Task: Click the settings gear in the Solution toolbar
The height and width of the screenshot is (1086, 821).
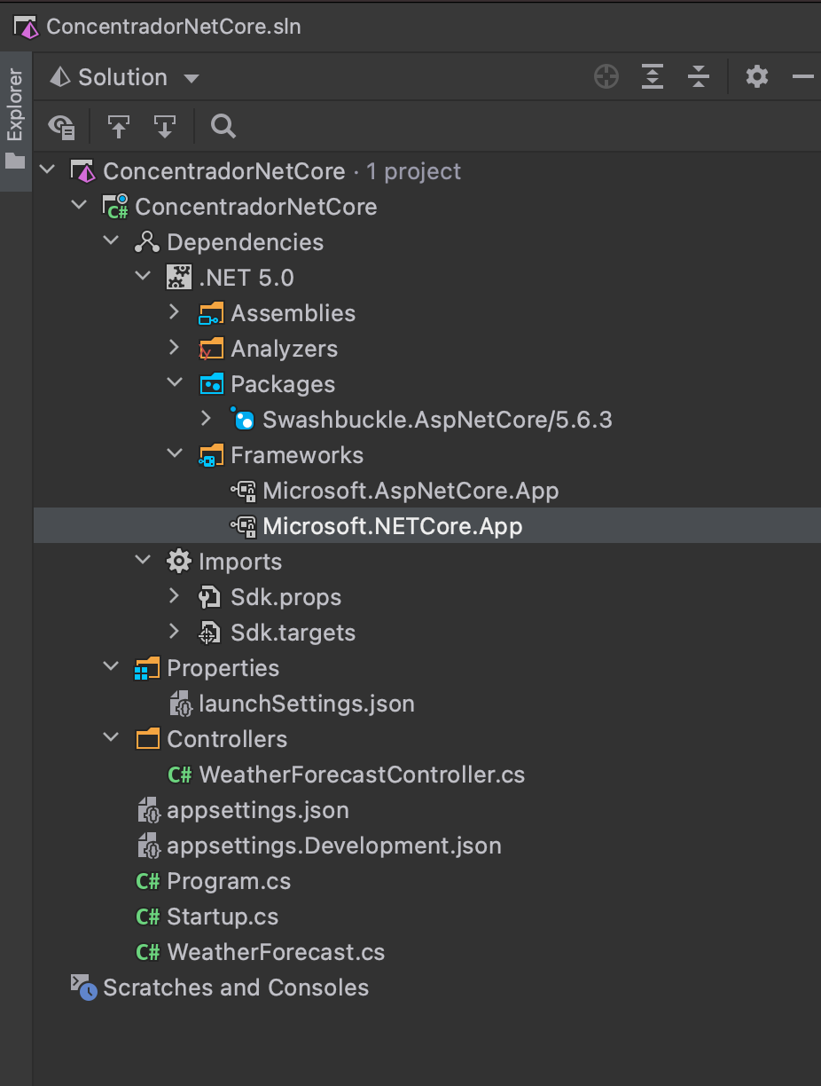Action: click(756, 76)
